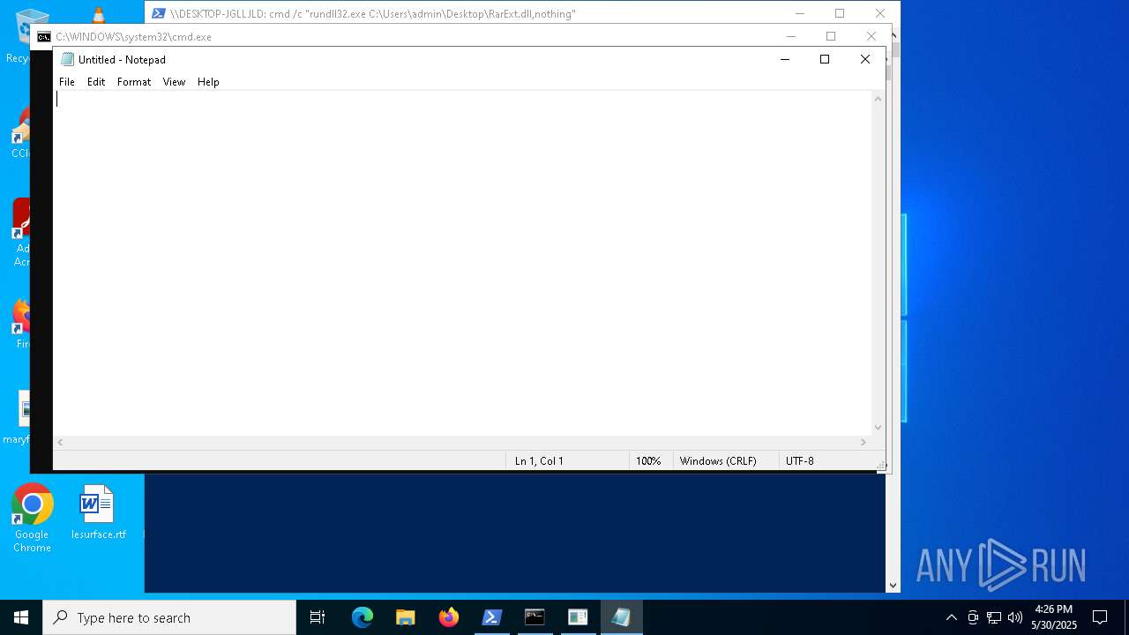Open the Windows Start menu
Screen dimensions: 1129x635
[21, 617]
